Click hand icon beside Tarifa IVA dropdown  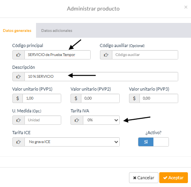(x=77, y=120)
